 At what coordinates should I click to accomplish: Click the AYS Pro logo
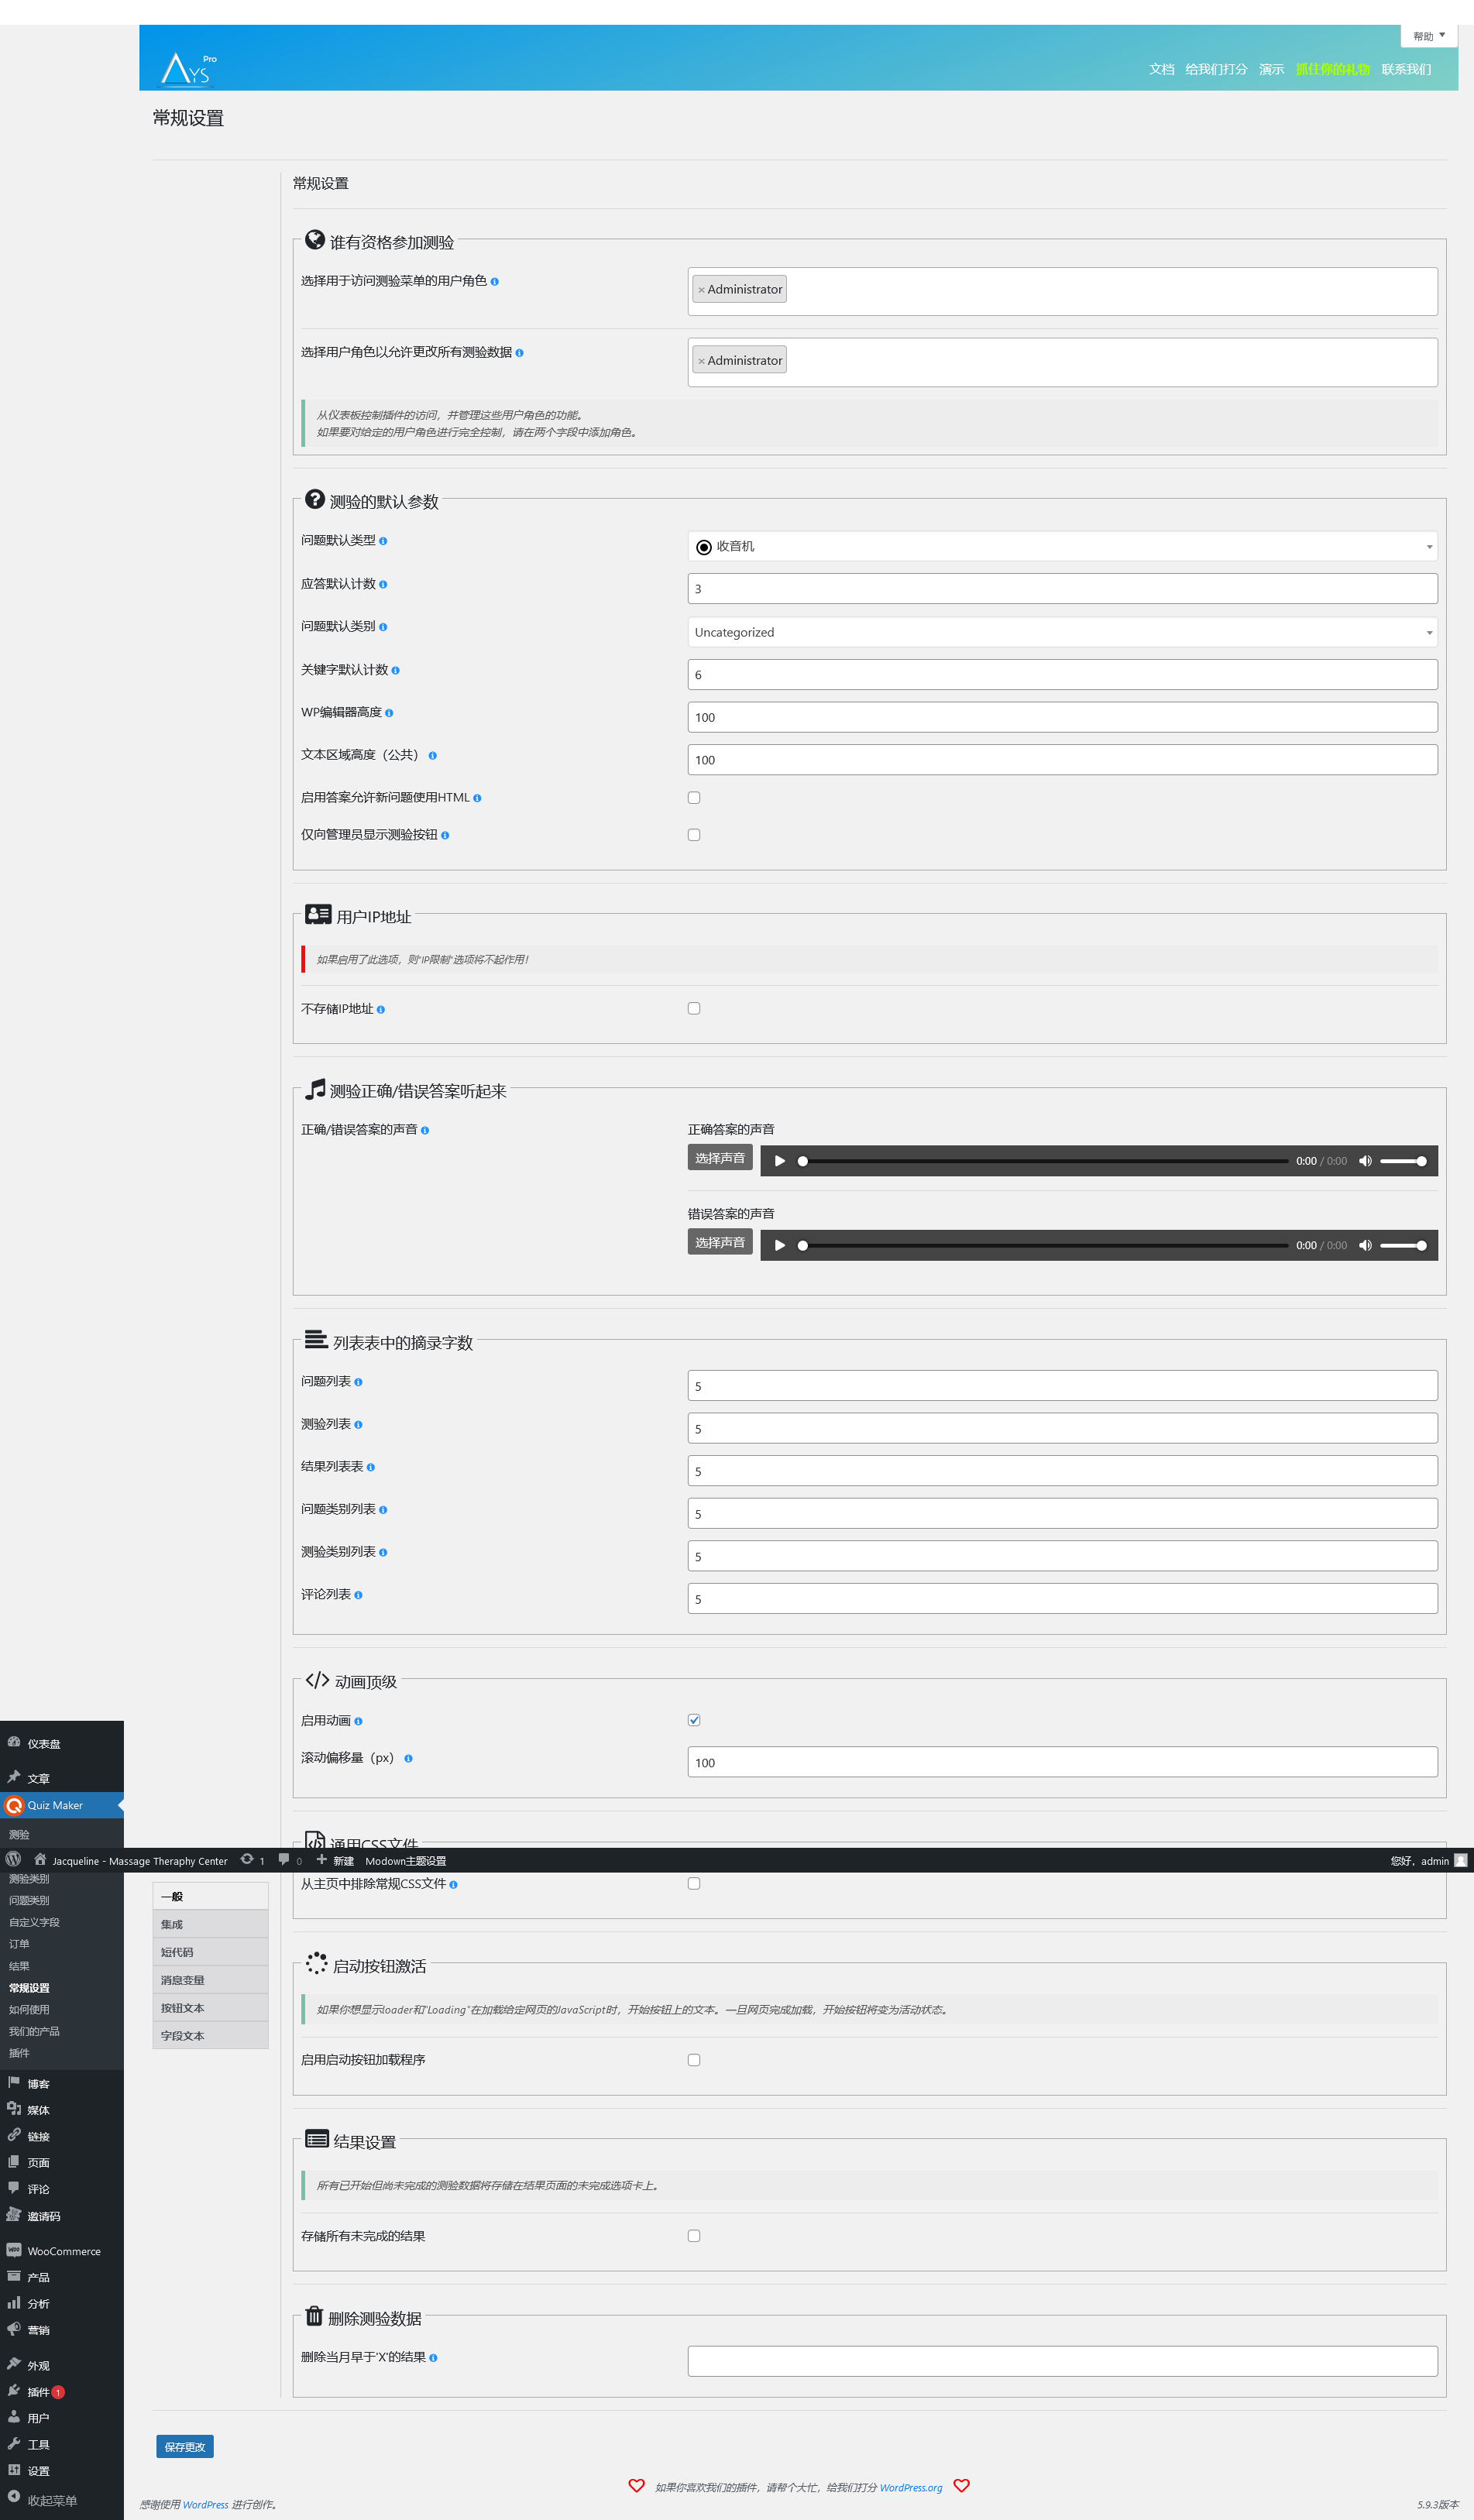click(188, 69)
